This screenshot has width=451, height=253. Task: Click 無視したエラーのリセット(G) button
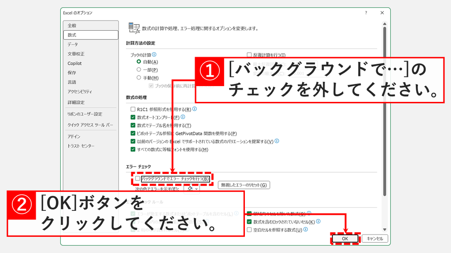click(244, 185)
